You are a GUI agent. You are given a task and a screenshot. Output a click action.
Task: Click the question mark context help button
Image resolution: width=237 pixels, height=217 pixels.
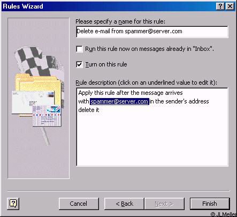click(220, 6)
